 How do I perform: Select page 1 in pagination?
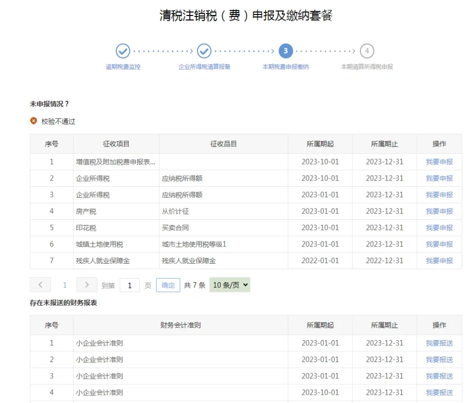pos(65,285)
